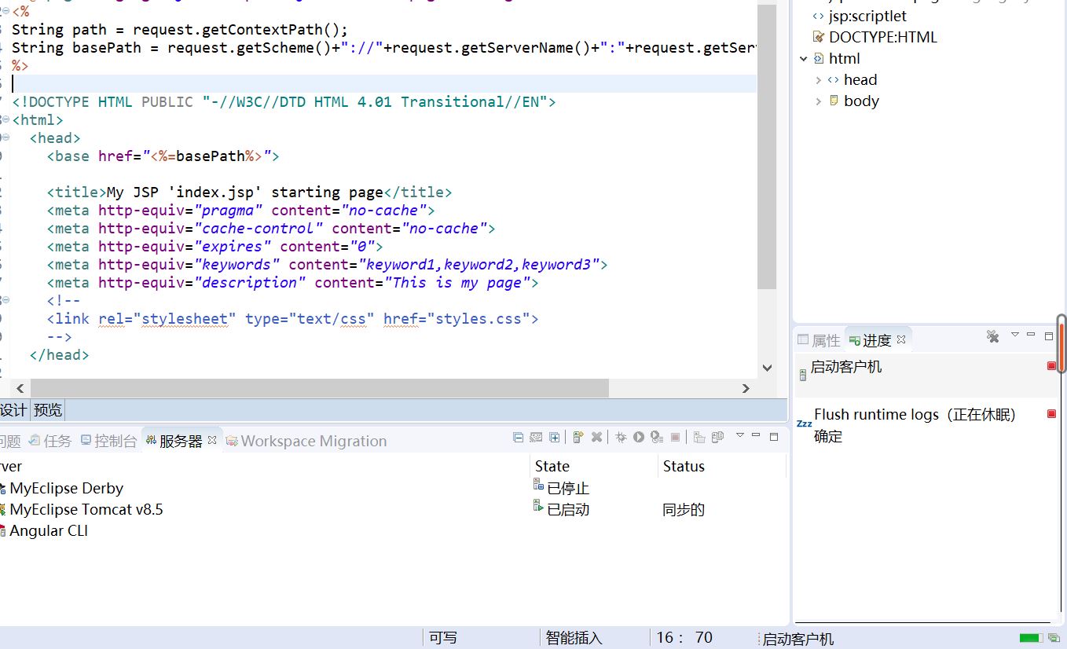Viewport: 1067px width, 649px height.
Task: Click 启动客户机 text in status bar
Action: [x=798, y=639]
